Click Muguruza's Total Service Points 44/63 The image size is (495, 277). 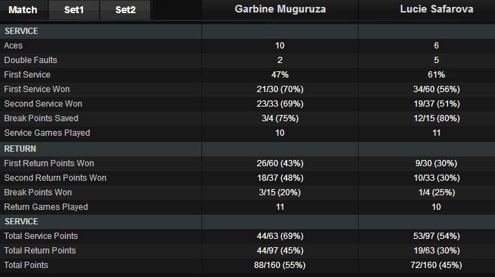coord(280,235)
